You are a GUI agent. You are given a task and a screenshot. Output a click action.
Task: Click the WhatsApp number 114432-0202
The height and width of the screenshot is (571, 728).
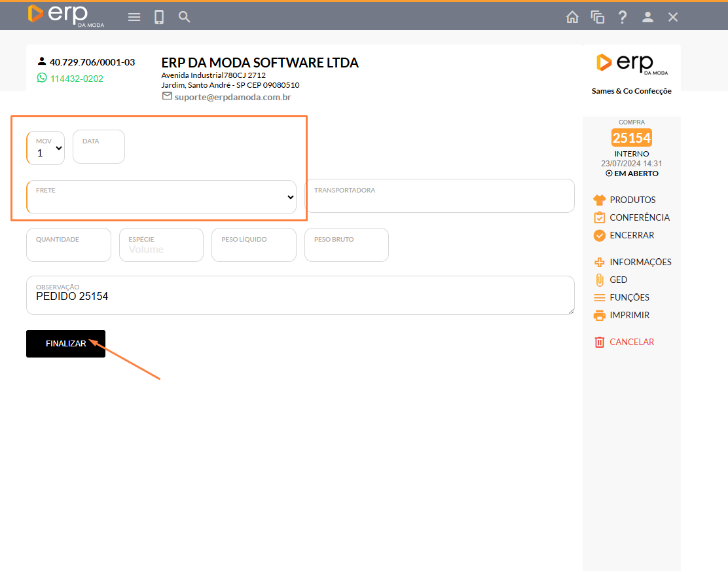click(x=76, y=79)
